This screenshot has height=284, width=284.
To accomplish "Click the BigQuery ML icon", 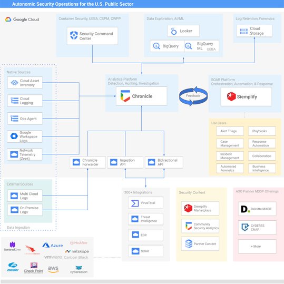I will [189, 46].
